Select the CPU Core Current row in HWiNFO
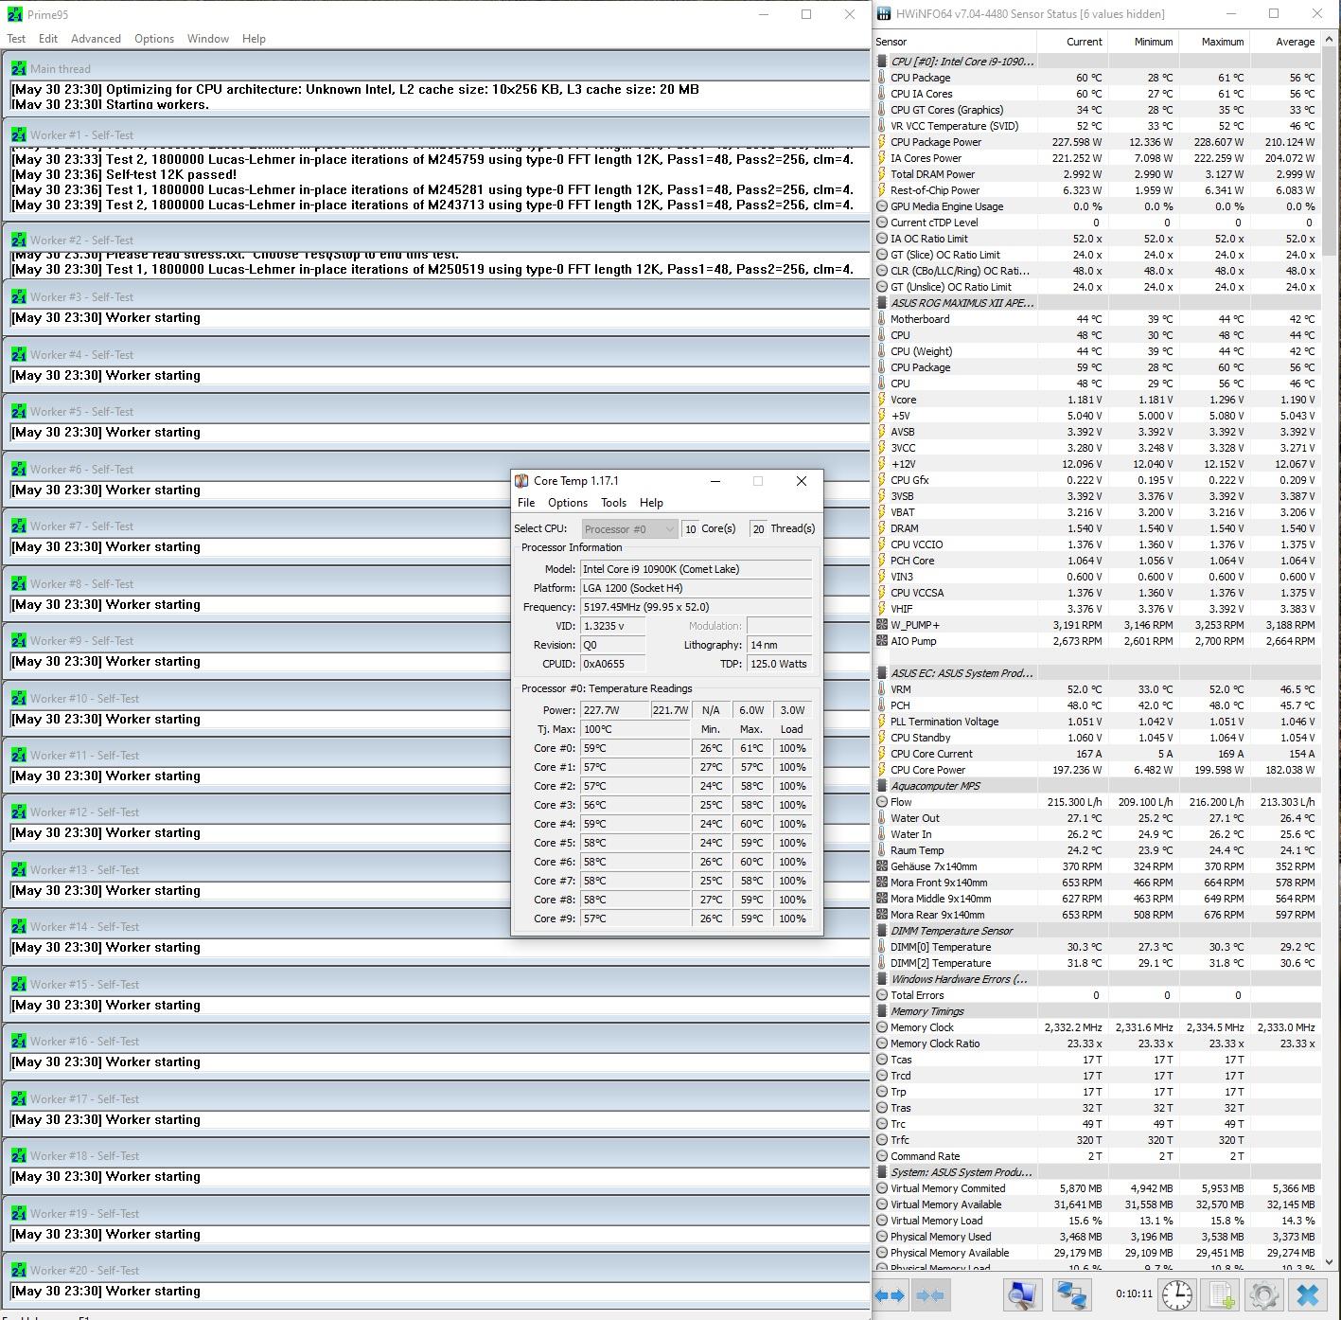The height and width of the screenshot is (1320, 1341). (1097, 754)
